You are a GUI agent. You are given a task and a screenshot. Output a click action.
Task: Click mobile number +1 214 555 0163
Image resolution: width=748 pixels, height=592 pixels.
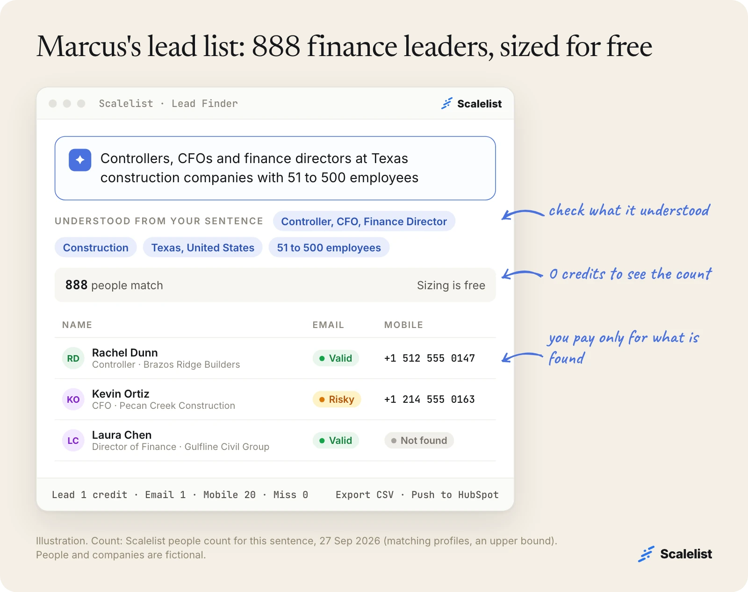point(429,399)
